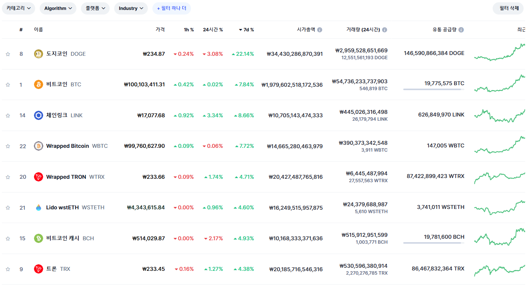The width and height of the screenshot is (532, 288).
Task: Sort by the 1h % column
Action: point(189,29)
